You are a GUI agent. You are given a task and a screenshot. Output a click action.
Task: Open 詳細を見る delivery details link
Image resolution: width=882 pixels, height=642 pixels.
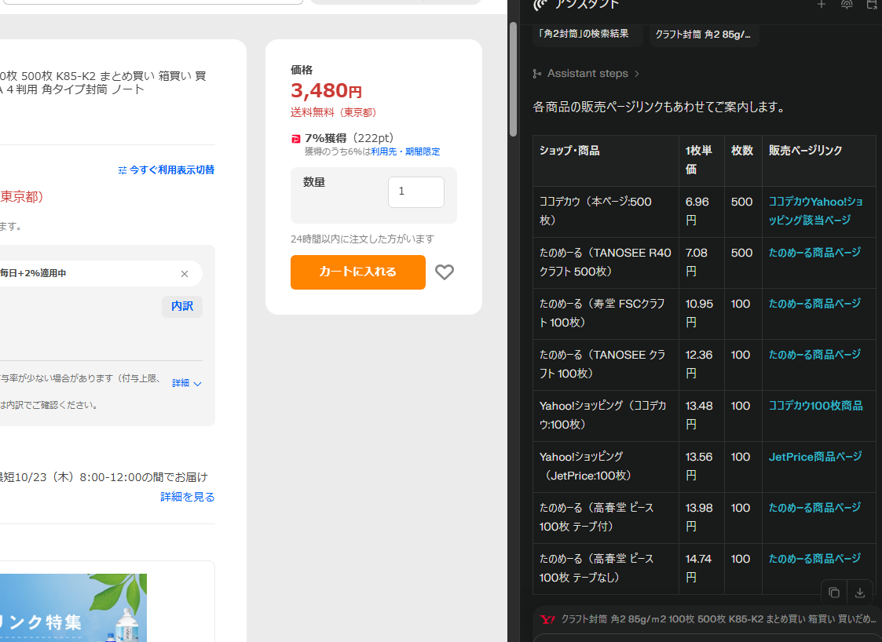(x=188, y=497)
